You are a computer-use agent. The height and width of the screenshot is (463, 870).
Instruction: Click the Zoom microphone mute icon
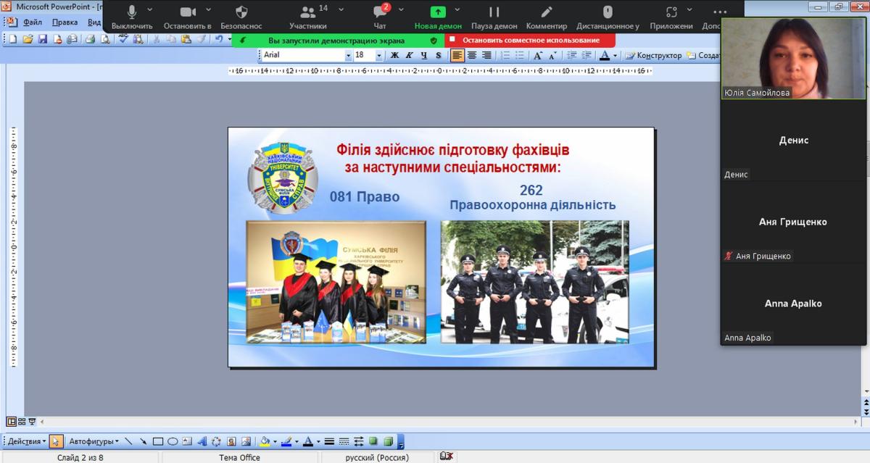[x=132, y=12]
